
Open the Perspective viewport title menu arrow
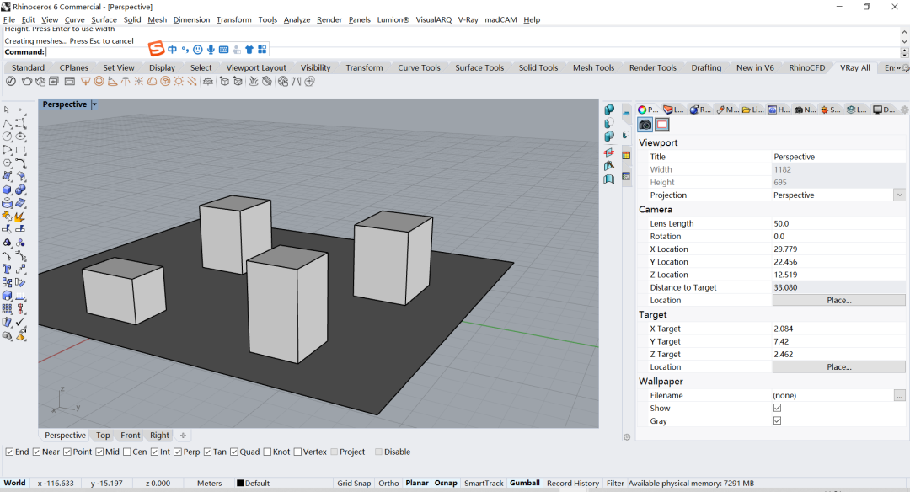[x=94, y=104]
